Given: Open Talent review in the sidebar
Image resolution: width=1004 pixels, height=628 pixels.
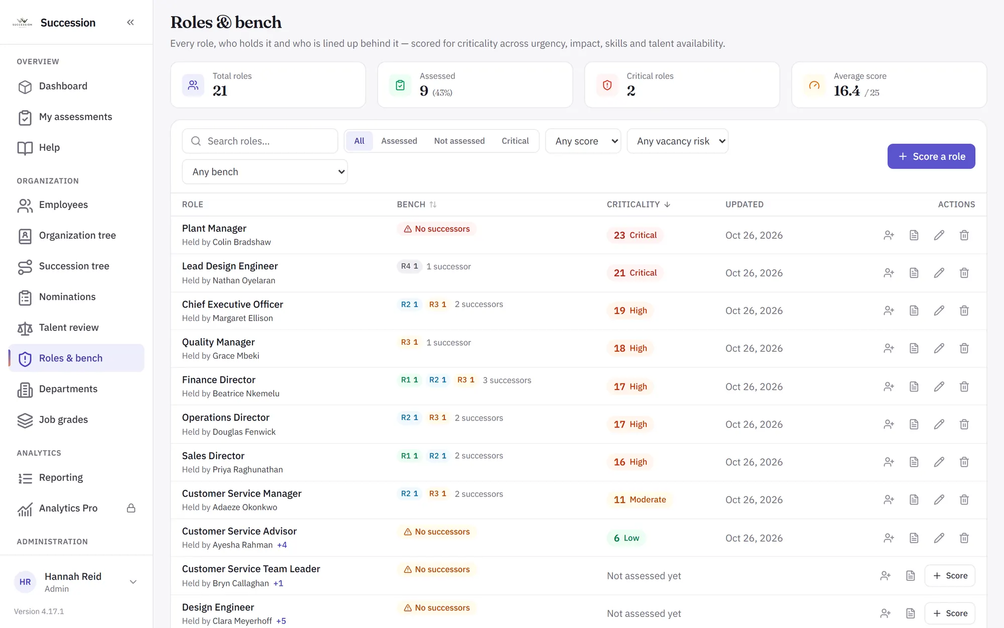Looking at the screenshot, I should click(76, 328).
